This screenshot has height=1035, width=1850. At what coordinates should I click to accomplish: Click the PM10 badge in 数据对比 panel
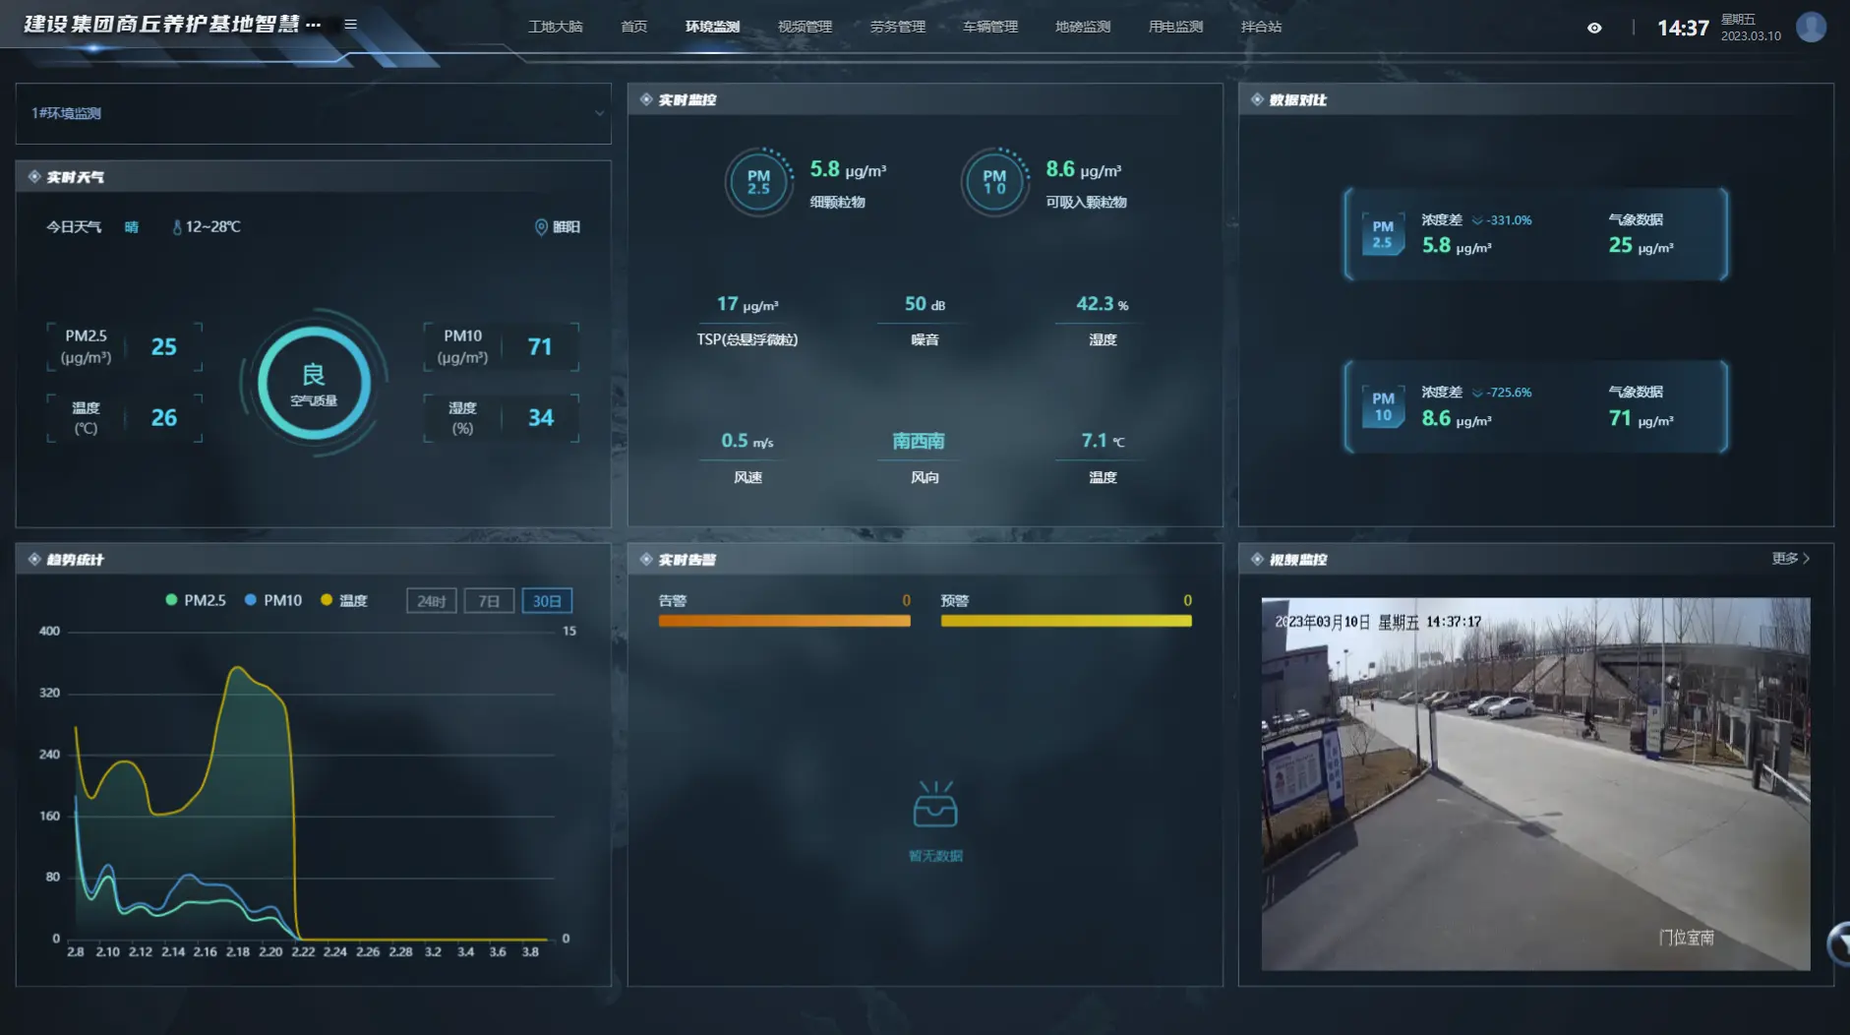tap(1383, 406)
